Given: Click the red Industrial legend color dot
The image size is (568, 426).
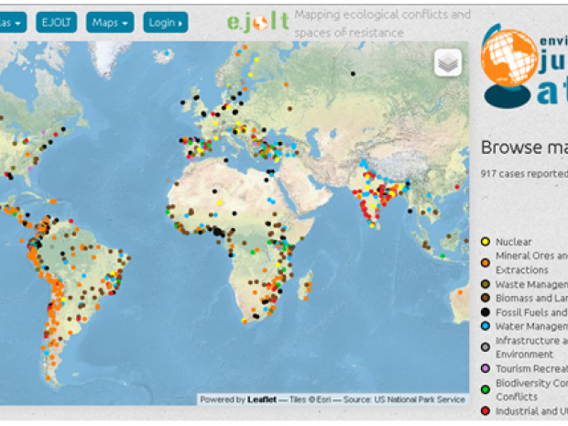Looking at the screenshot, I should point(486,411).
